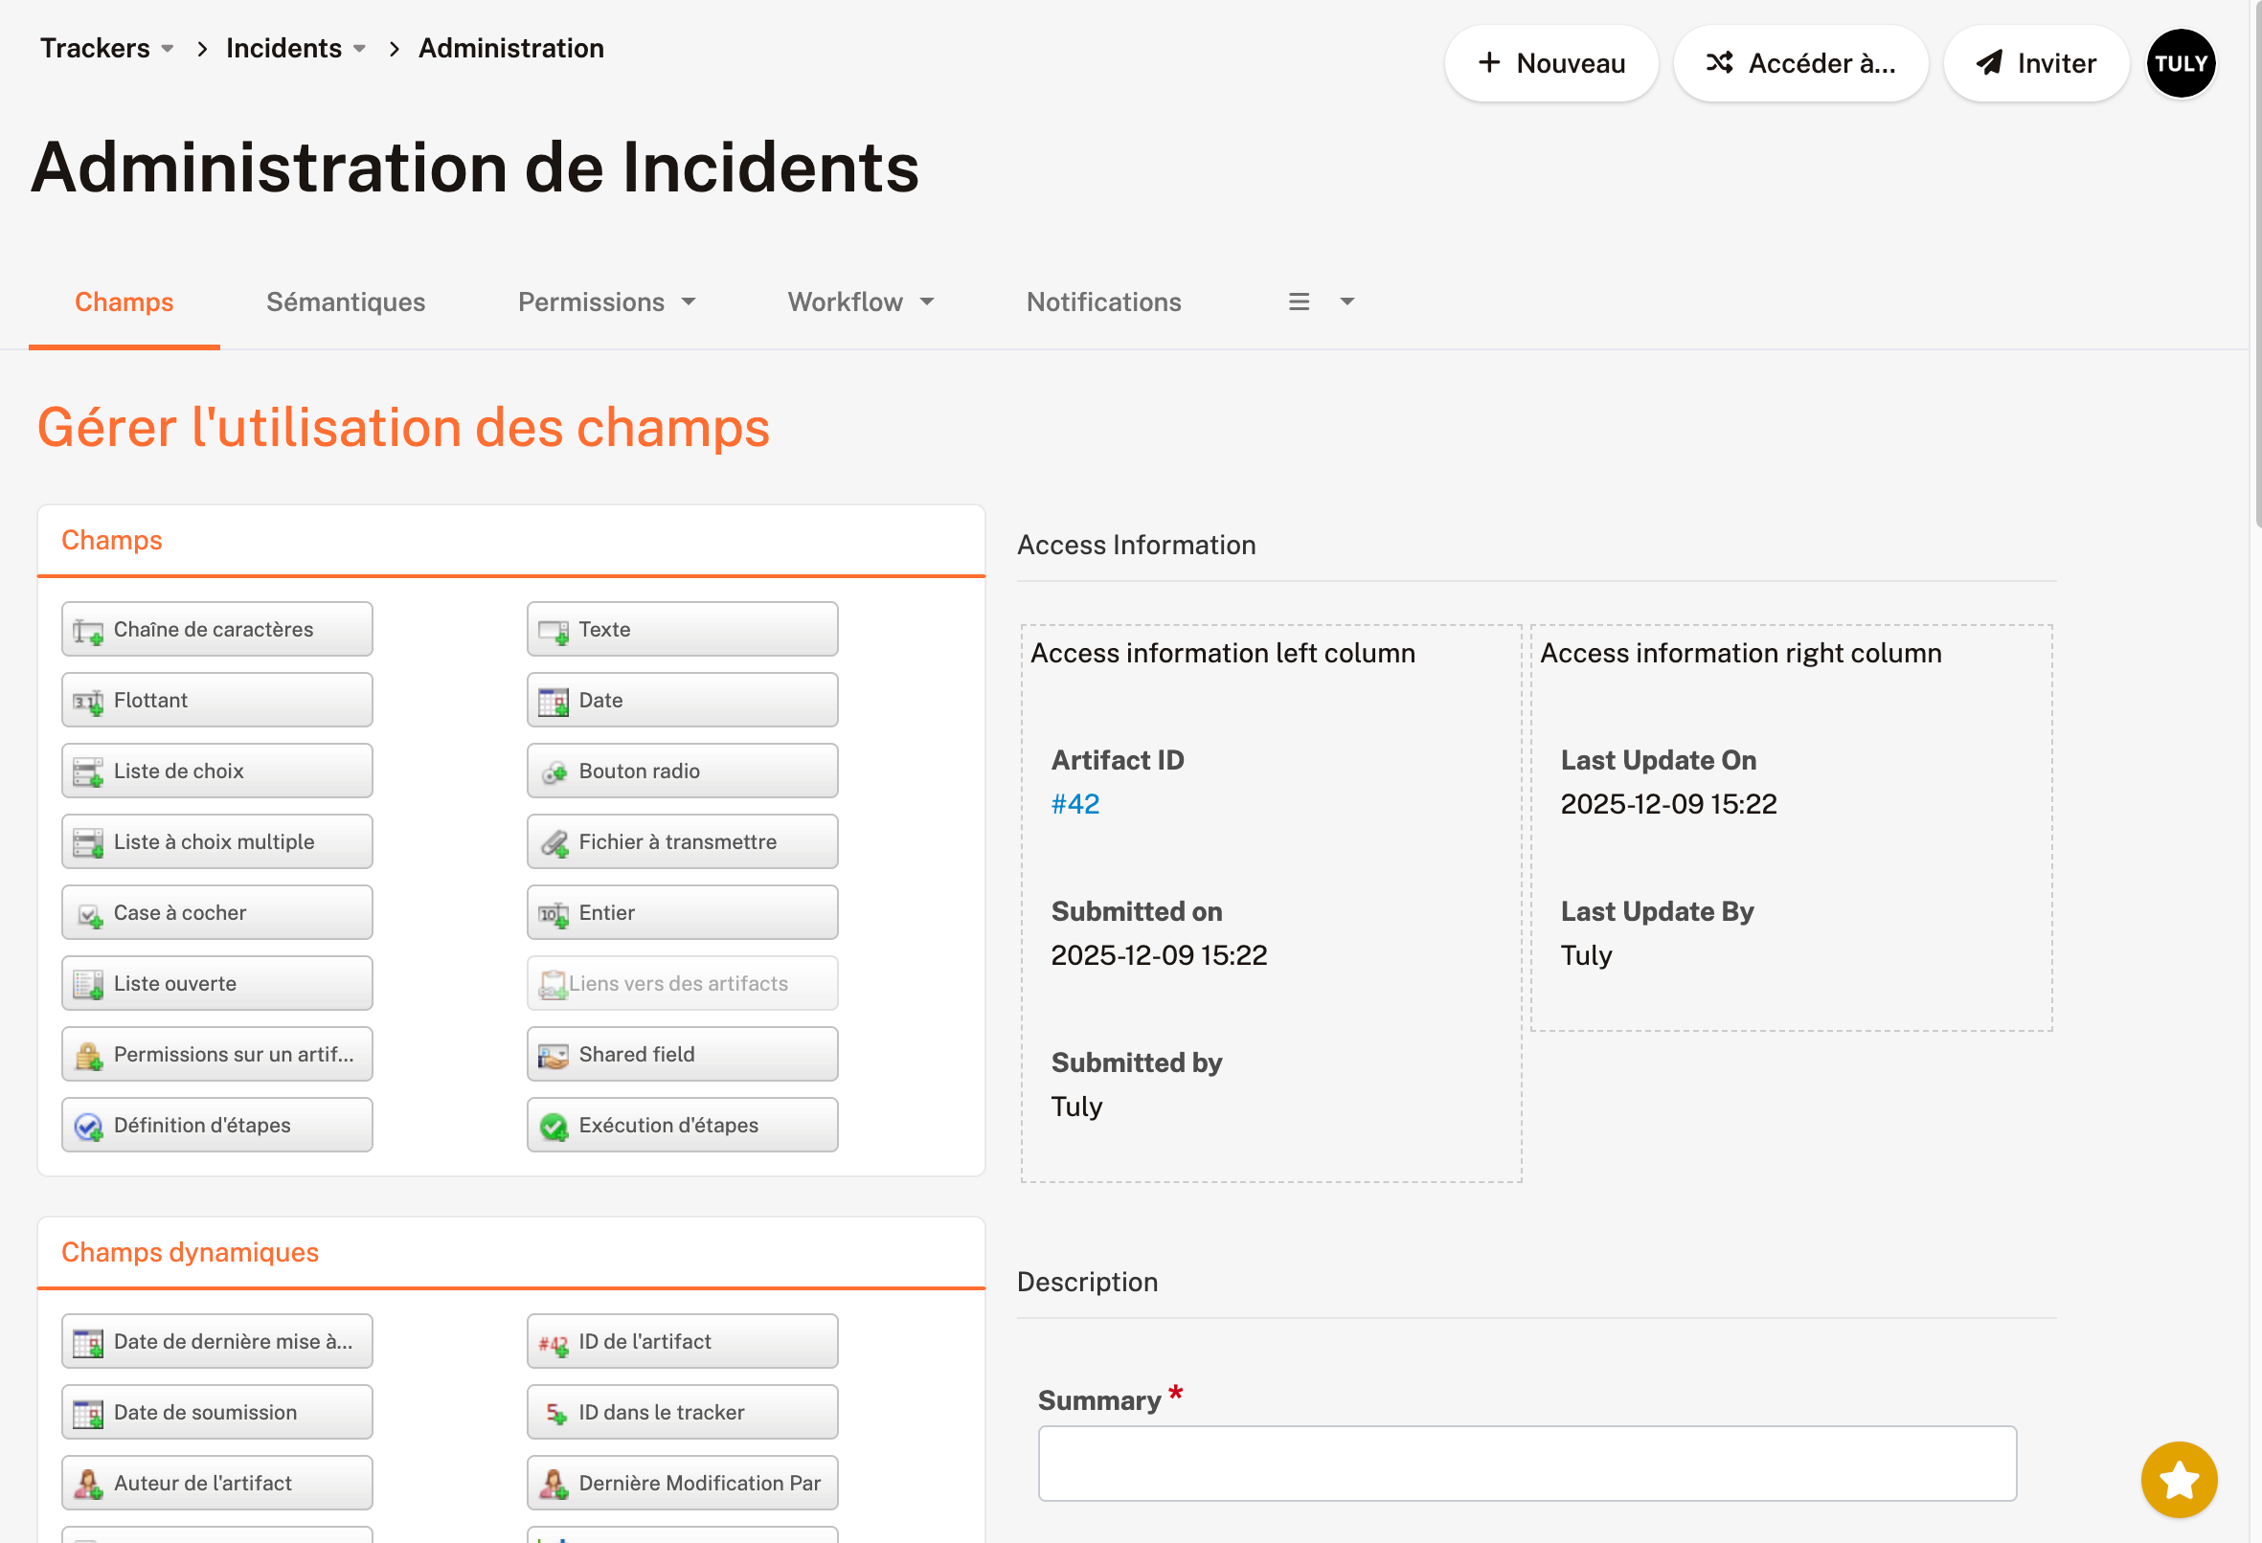The image size is (2262, 1543).
Task: Click the Case à cocher field icon
Action: (x=87, y=914)
